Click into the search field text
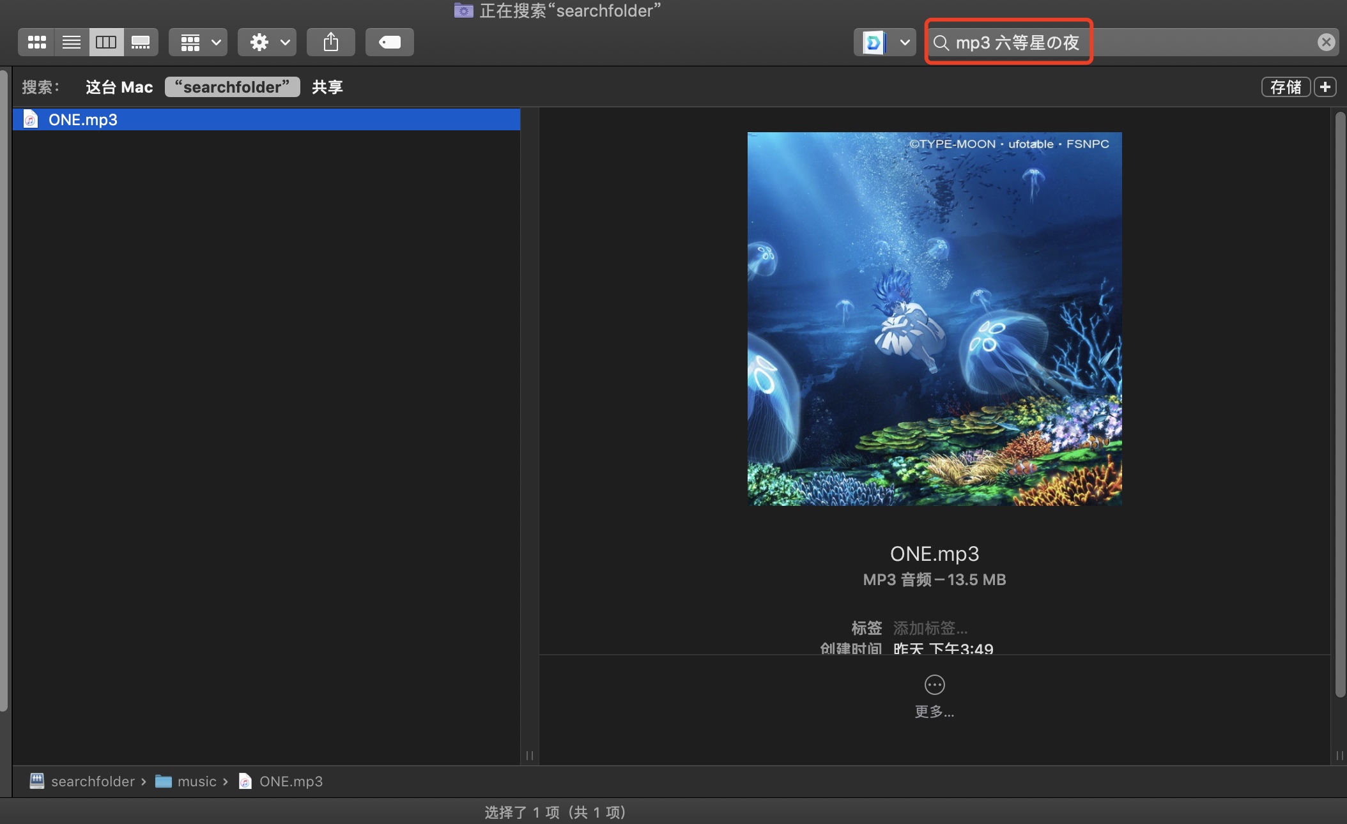This screenshot has height=824, width=1347. 1017,43
